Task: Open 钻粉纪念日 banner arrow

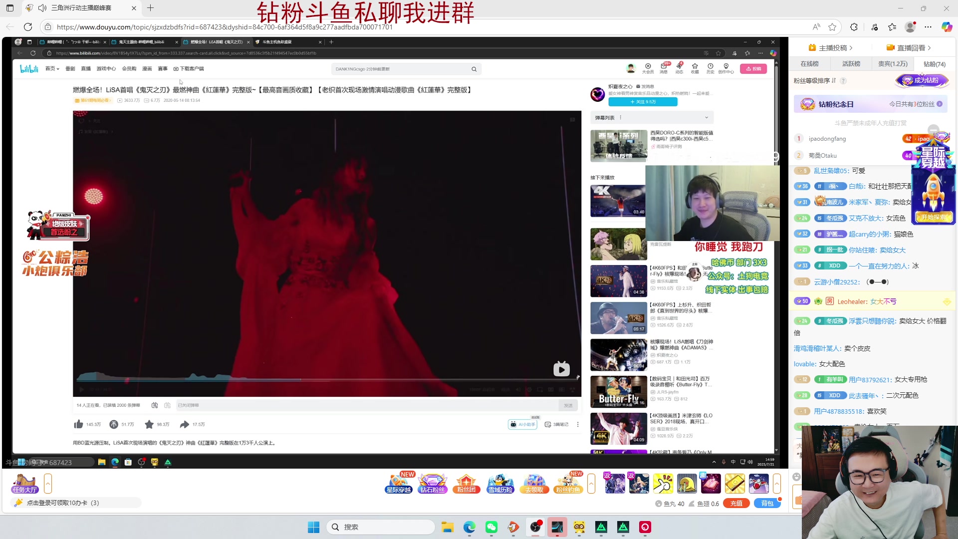Action: click(x=940, y=104)
